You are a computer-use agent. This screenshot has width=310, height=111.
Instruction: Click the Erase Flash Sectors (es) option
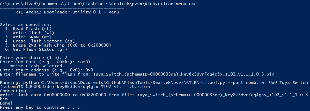[40, 41]
